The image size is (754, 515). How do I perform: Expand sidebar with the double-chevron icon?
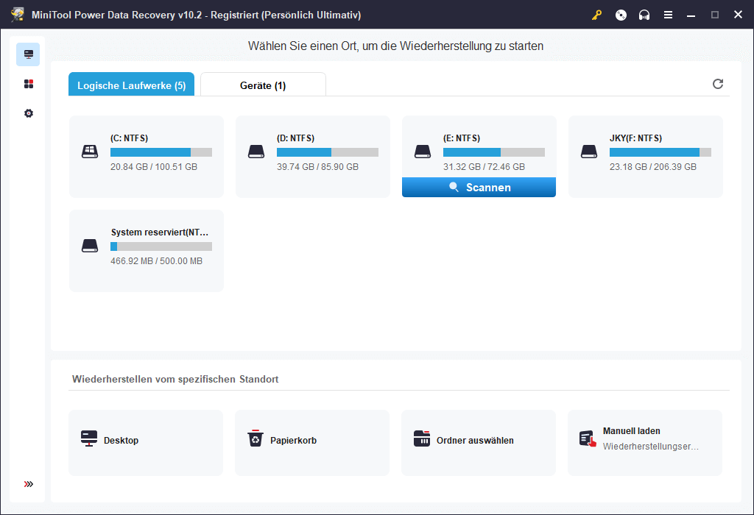pos(29,484)
